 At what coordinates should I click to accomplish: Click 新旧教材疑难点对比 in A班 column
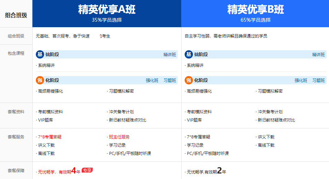coord(127,120)
